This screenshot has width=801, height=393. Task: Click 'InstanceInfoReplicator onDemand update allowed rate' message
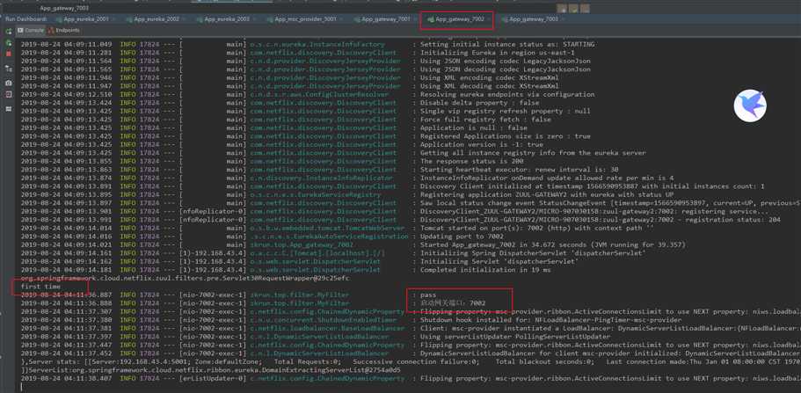[x=547, y=178]
